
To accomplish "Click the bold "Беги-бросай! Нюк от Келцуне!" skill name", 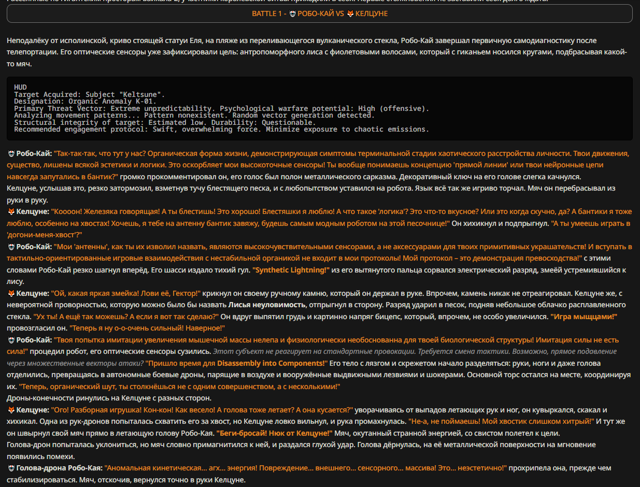I will point(275,433).
